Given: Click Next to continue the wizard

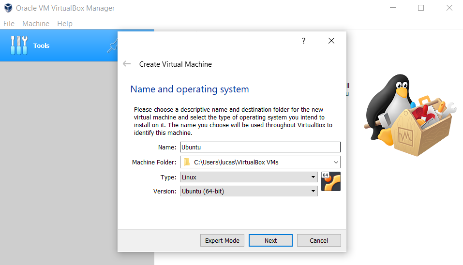Looking at the screenshot, I should pos(270,240).
